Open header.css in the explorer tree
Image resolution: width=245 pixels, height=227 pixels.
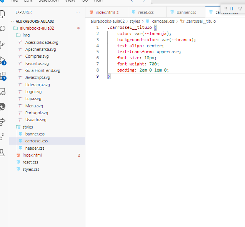pyautogui.click(x=47, y=148)
